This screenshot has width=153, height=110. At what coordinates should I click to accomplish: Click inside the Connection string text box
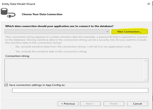coord(74,70)
